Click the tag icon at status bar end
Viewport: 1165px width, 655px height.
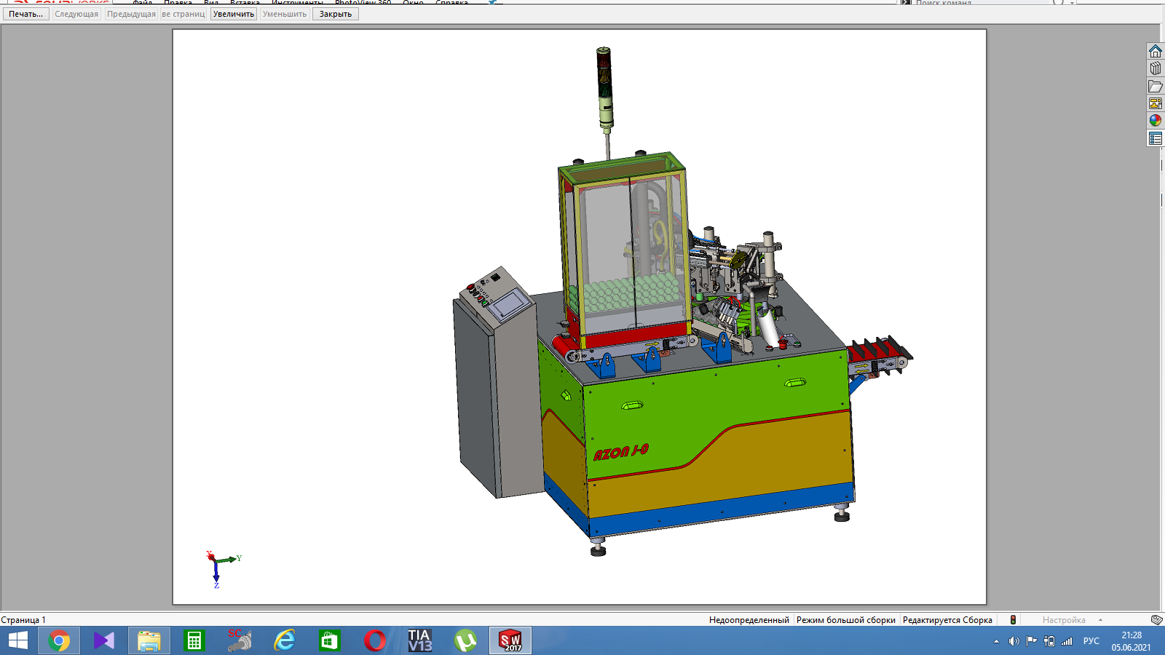(1156, 620)
